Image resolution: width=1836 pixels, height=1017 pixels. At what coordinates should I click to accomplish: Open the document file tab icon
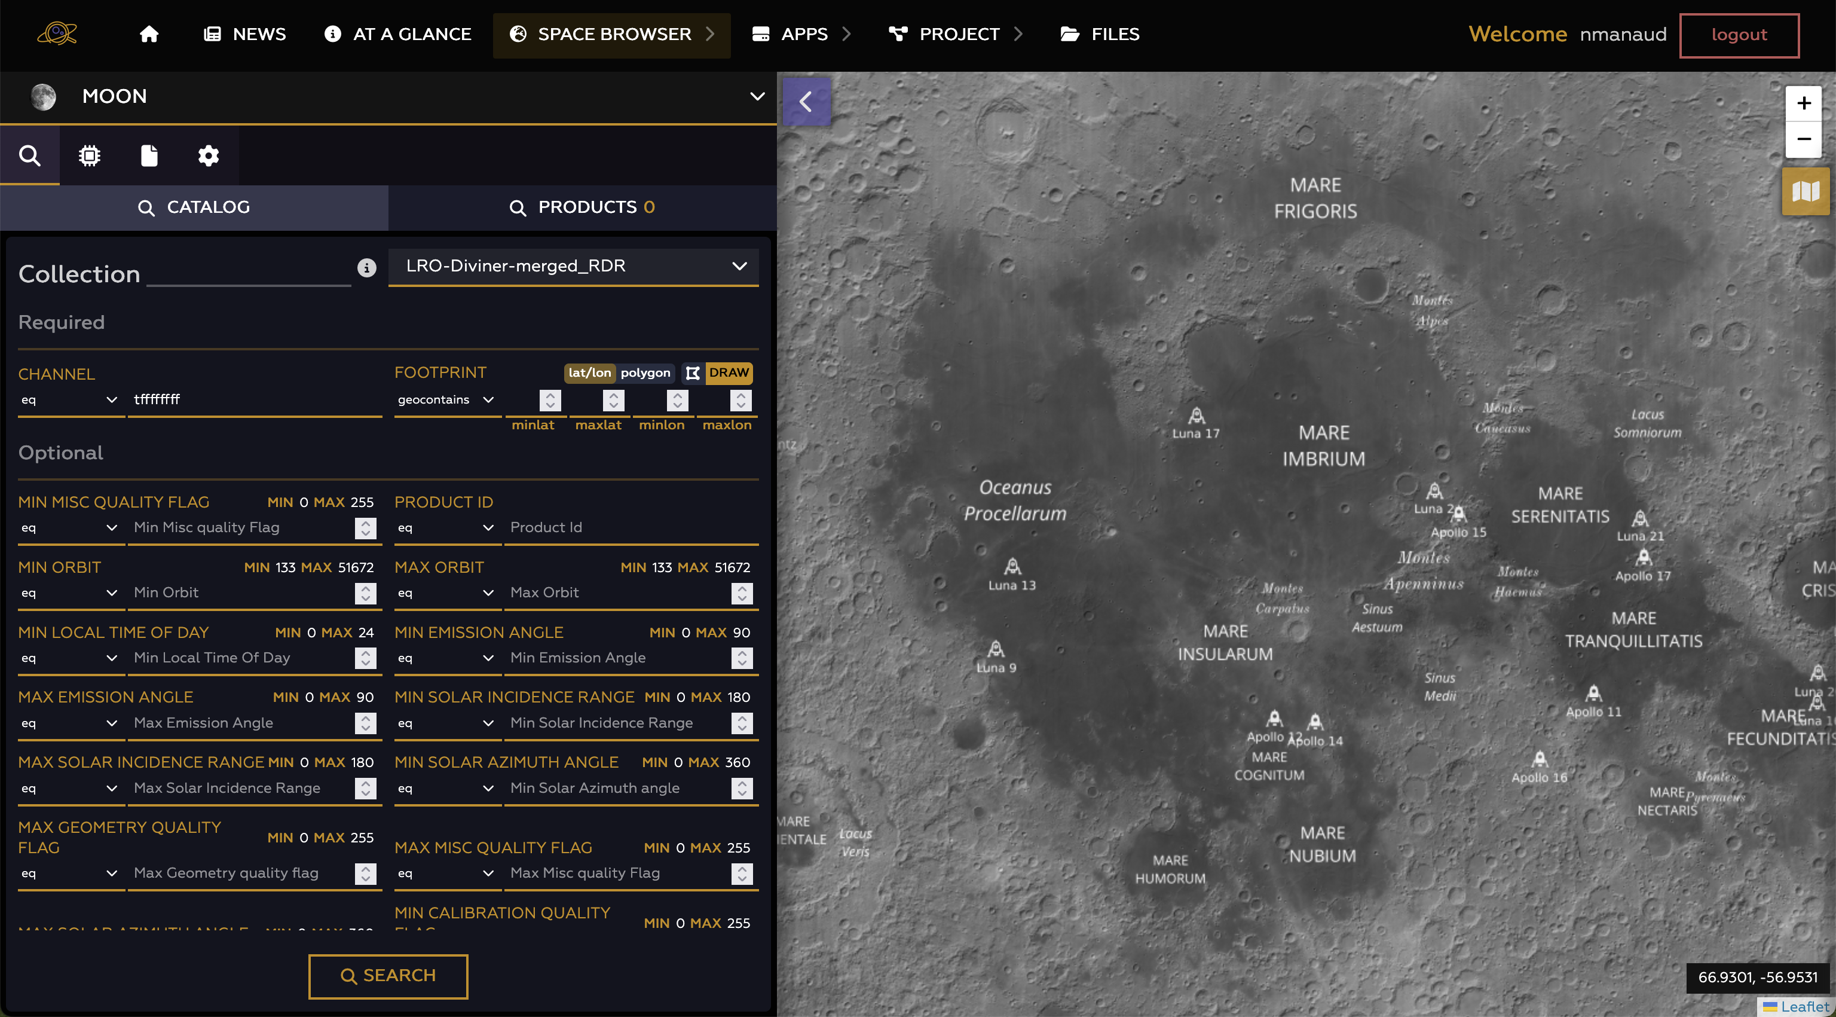point(149,155)
